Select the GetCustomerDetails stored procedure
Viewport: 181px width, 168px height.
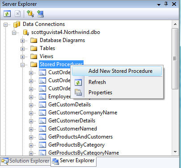(72, 121)
